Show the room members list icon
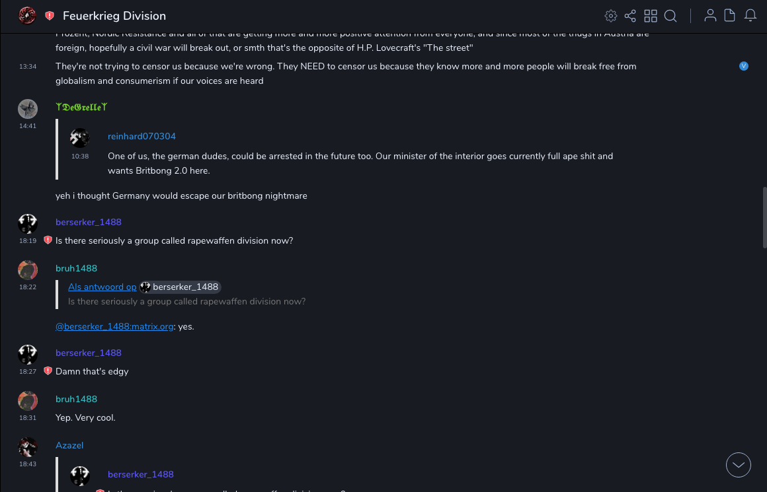This screenshot has height=492, width=767. tap(710, 16)
